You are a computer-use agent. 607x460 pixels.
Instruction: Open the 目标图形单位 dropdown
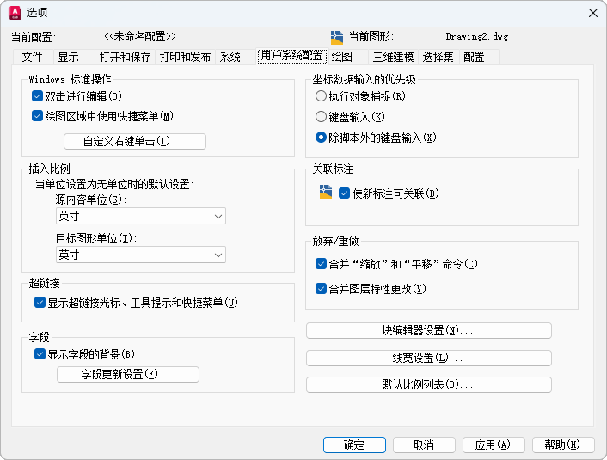[140, 255]
